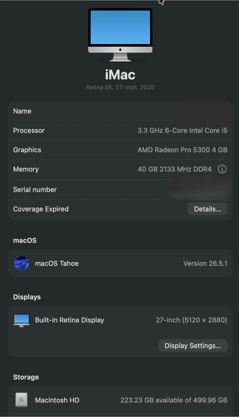Click the 'Displays' section heading
The image size is (239, 417).
coord(27,297)
